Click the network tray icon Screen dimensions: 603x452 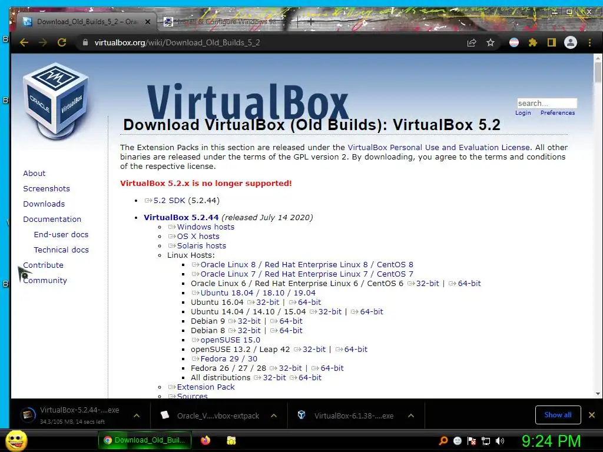tap(486, 441)
